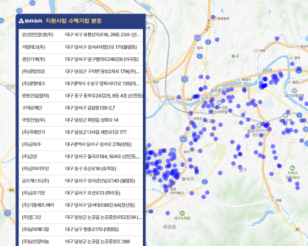Image resolution: width=308 pixels, height=246 pixels.
Task: Select the 금오캐스트(주) company row
Action: pyautogui.click(x=81, y=181)
